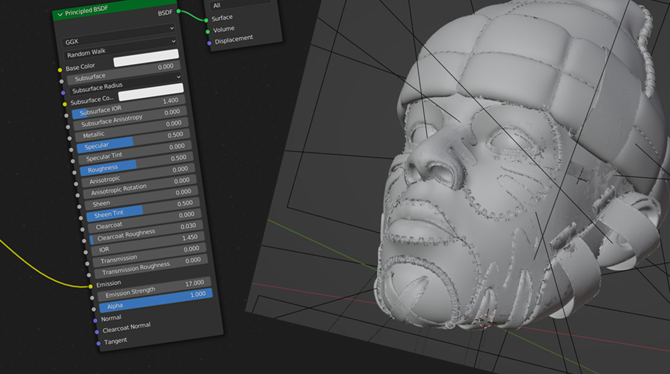Click the IOR slider
The image size is (670, 374).
147,244
